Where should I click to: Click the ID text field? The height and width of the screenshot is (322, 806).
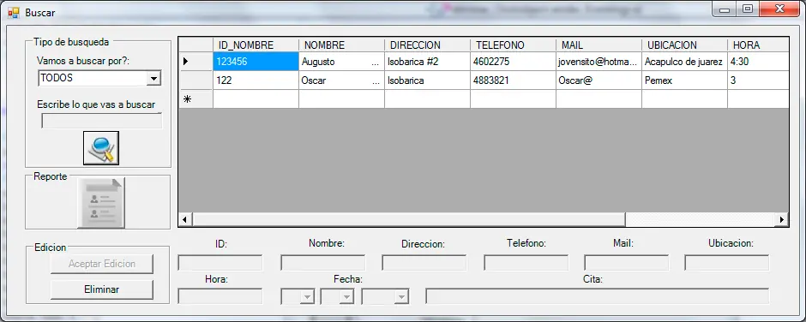[x=220, y=263]
